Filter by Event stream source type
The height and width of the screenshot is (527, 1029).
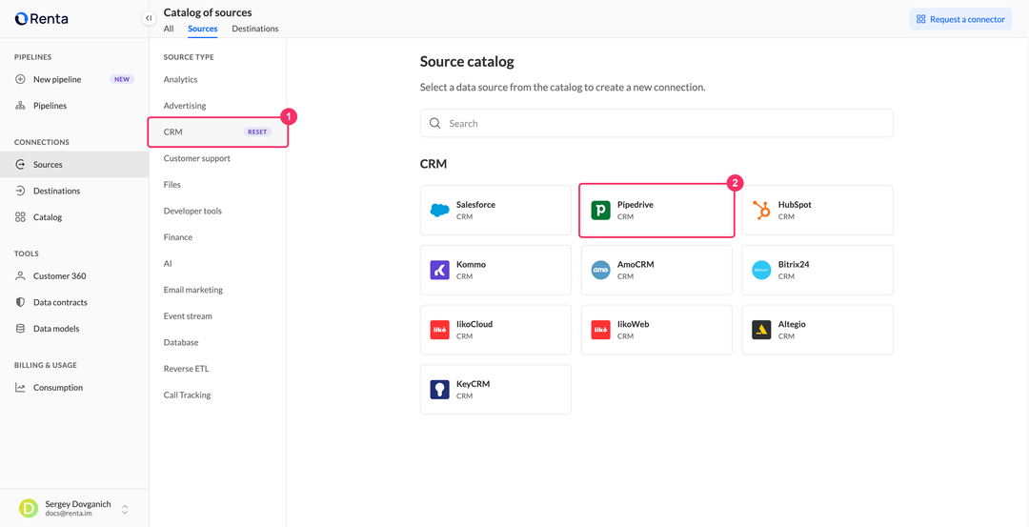tap(188, 315)
